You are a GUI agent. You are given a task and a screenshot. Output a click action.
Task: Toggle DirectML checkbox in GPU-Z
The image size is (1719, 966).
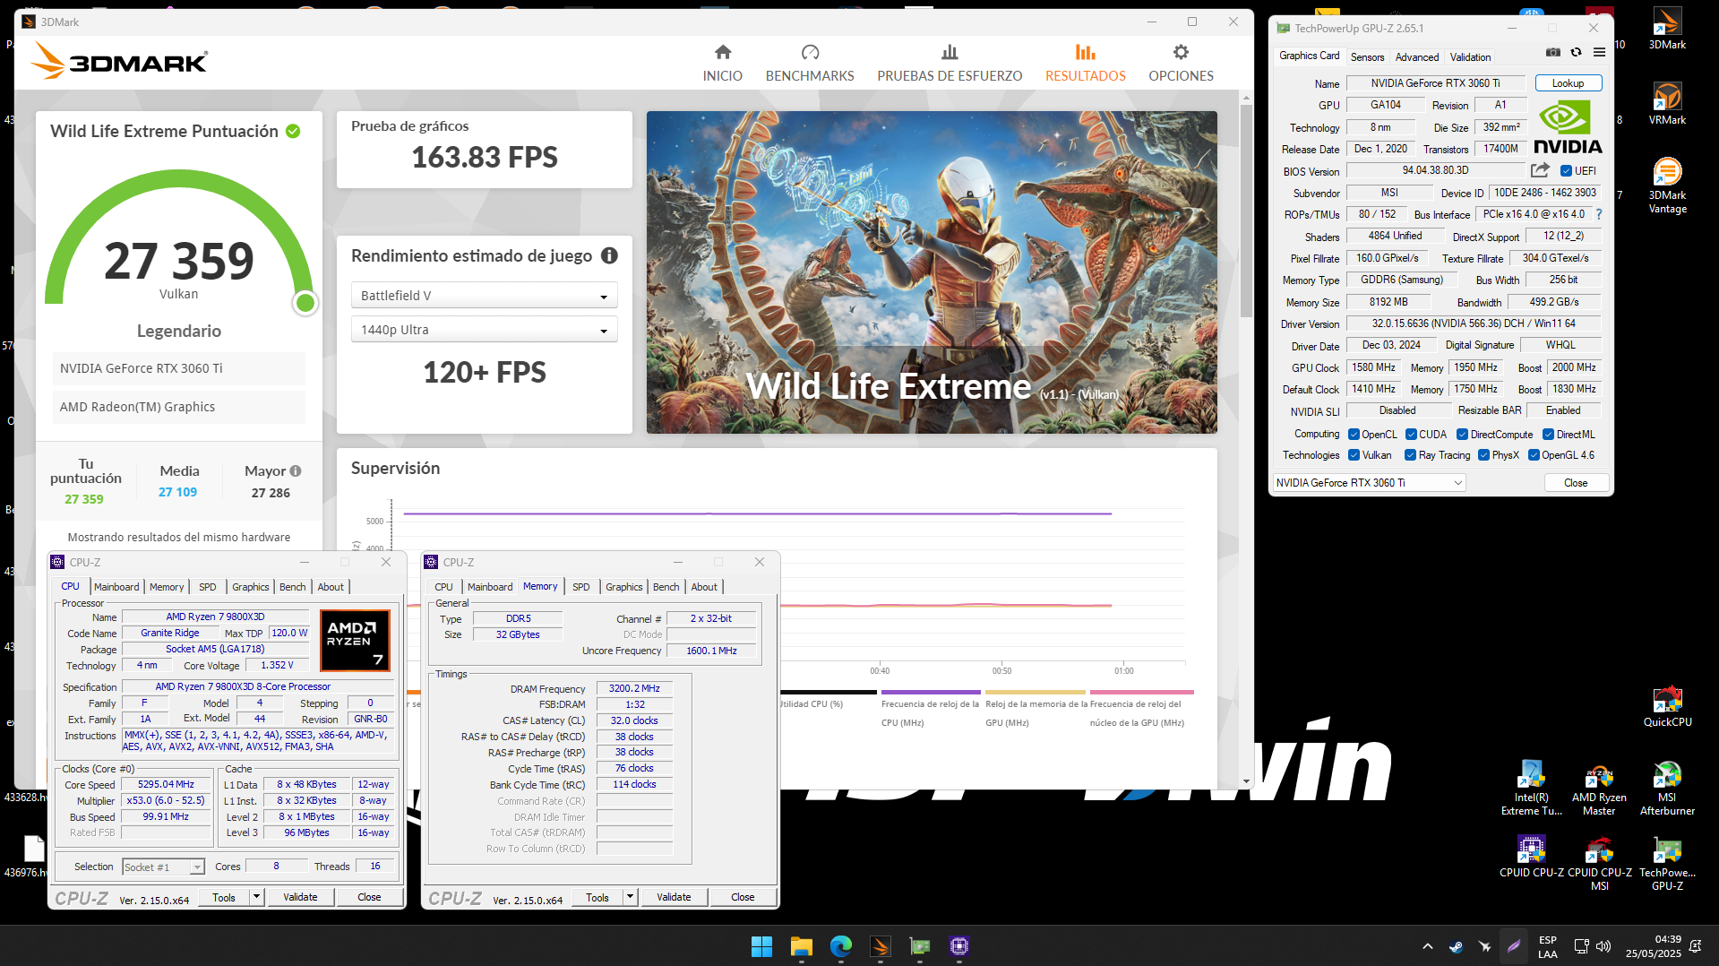1548,435
